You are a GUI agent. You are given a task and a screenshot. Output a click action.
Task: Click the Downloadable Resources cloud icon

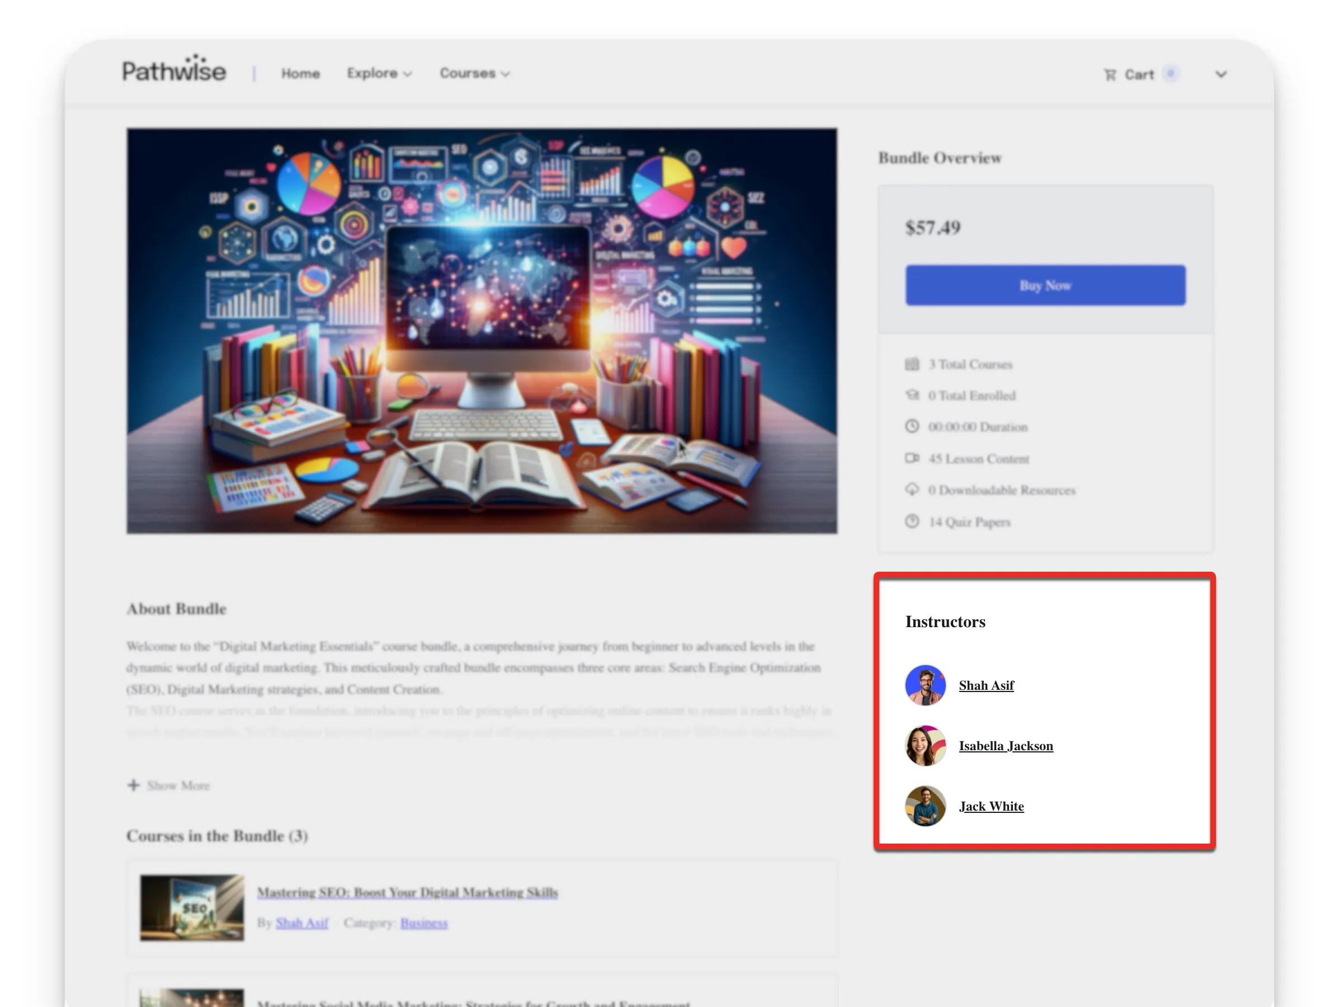[x=912, y=490]
